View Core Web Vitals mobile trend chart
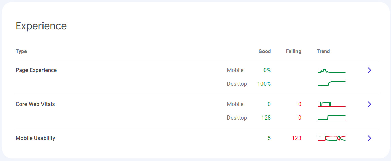Image resolution: width=391 pixels, height=161 pixels. coord(331,104)
